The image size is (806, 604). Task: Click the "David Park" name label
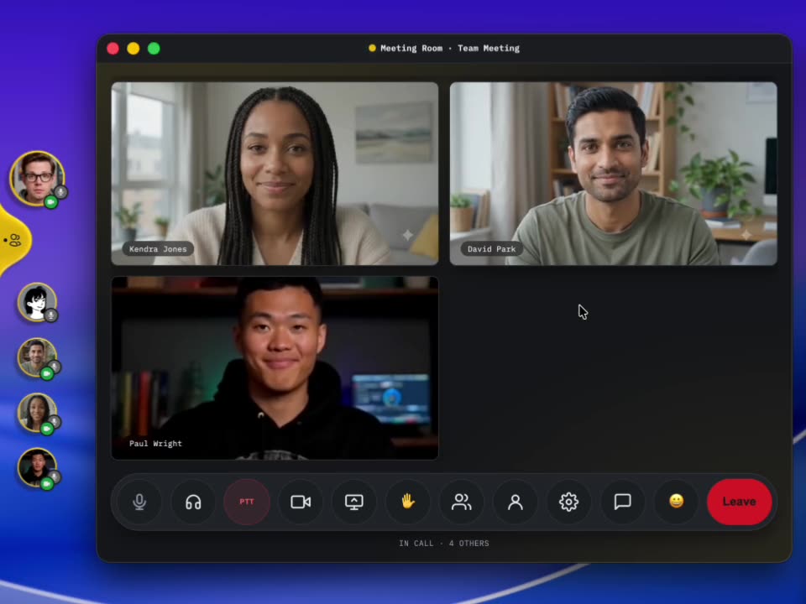click(491, 249)
